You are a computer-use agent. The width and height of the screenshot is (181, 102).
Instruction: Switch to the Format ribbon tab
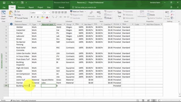61,7
